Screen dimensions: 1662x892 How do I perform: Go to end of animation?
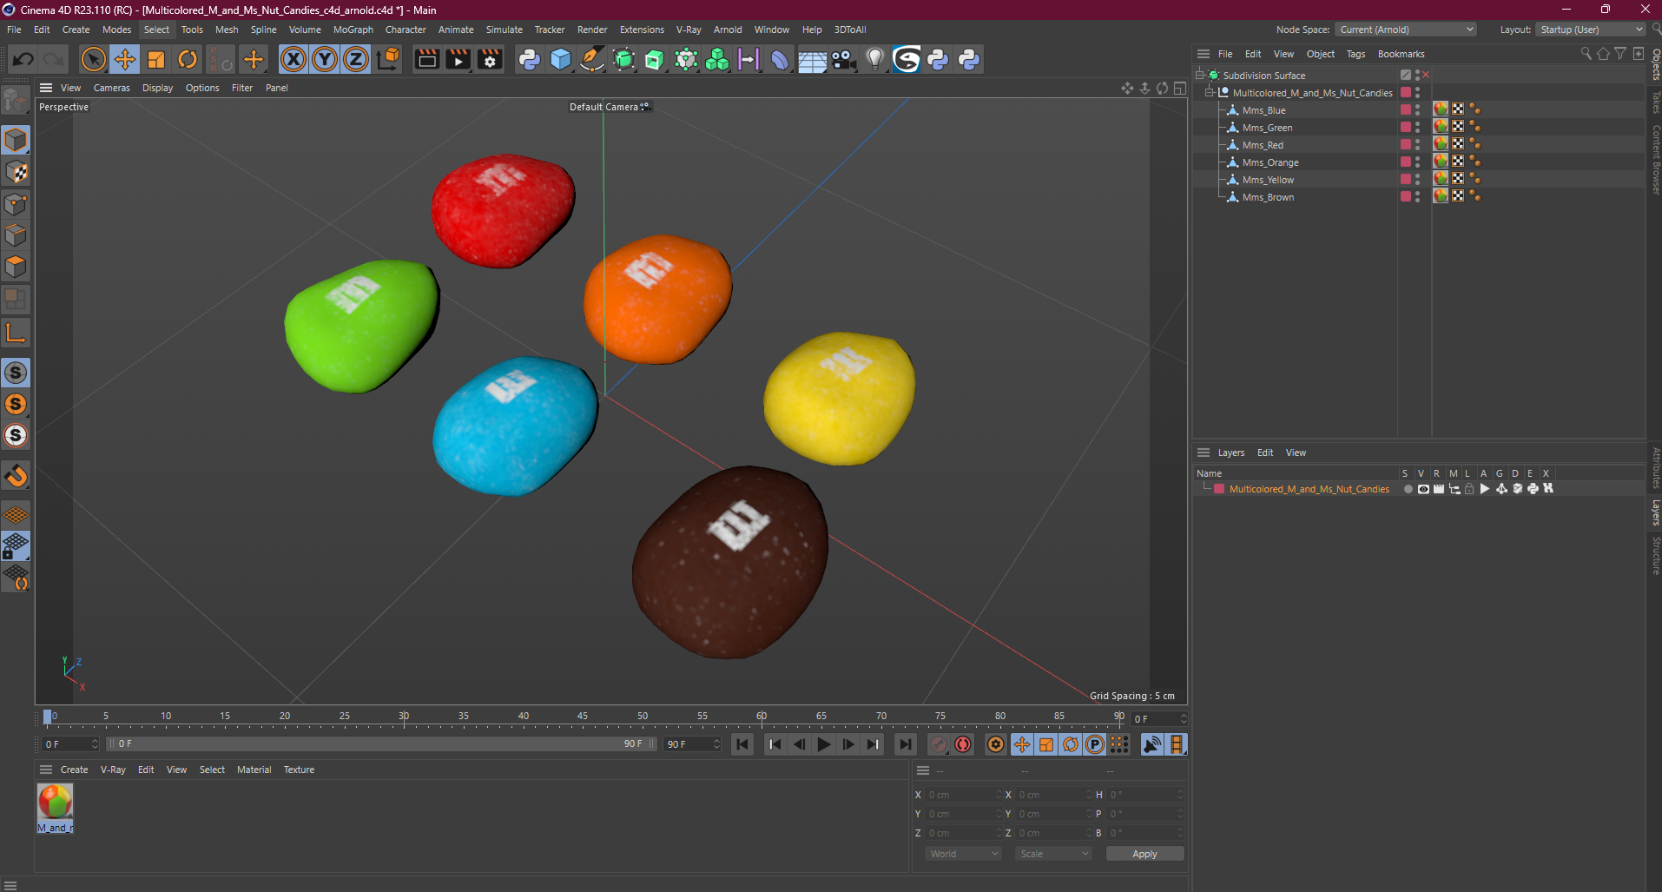point(905,744)
